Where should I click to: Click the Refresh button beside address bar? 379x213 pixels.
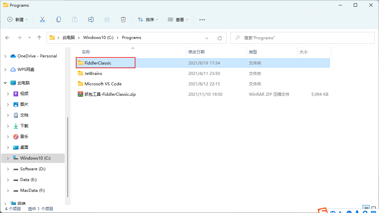click(x=220, y=38)
